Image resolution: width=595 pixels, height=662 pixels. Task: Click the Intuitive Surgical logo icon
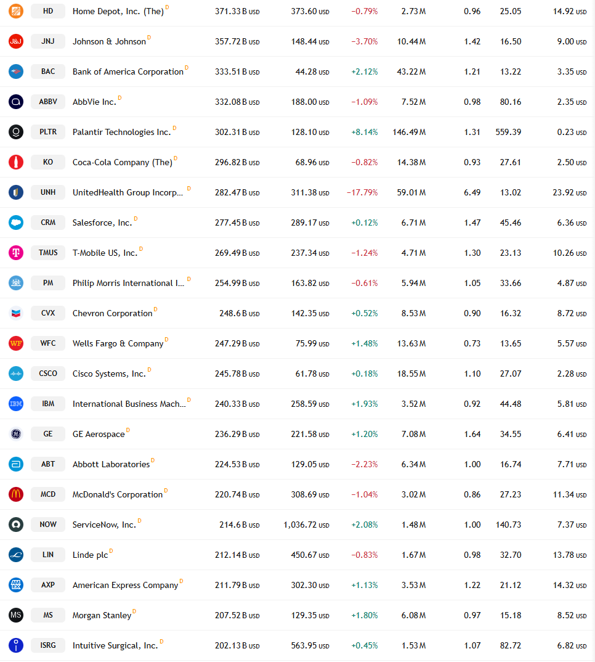[16, 645]
